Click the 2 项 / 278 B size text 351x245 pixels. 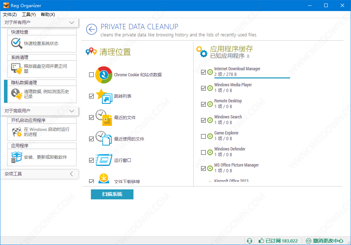[x=225, y=74]
